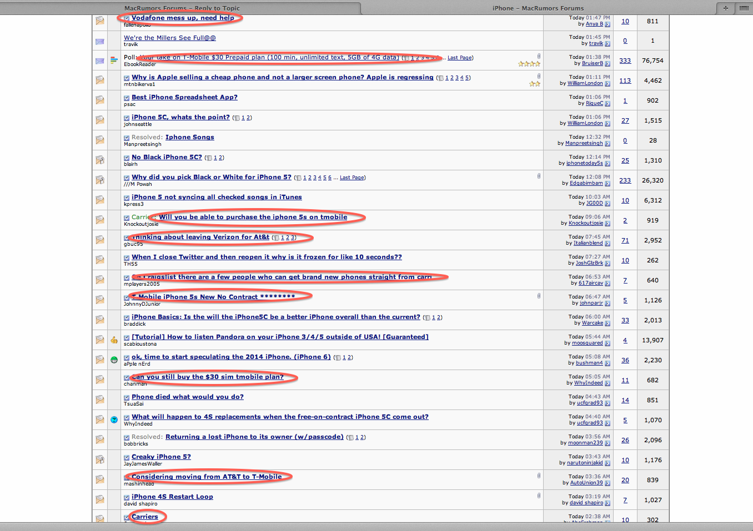This screenshot has height=531, width=753.
Task: Click the first-unread icon before "Phone died what would you do?"
Action: click(x=127, y=397)
